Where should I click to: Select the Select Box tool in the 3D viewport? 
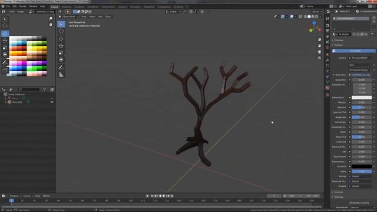(61, 24)
